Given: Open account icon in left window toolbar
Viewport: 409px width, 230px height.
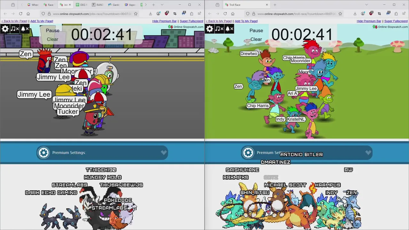Looking at the screenshot, I should 158,14.
